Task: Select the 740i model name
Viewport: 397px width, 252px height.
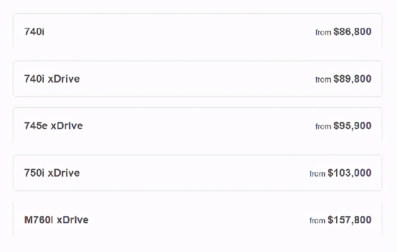Action: [x=34, y=32]
